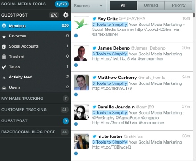Click the Trashed bin icon
196x161 pixels.
pyautogui.click(x=4, y=57)
